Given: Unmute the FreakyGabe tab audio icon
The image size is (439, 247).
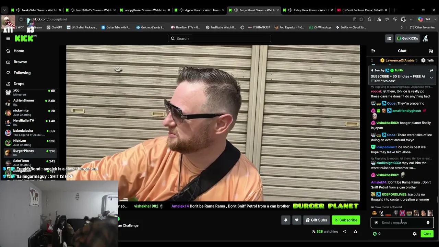Looking at the screenshot, I should [x=18, y=10].
